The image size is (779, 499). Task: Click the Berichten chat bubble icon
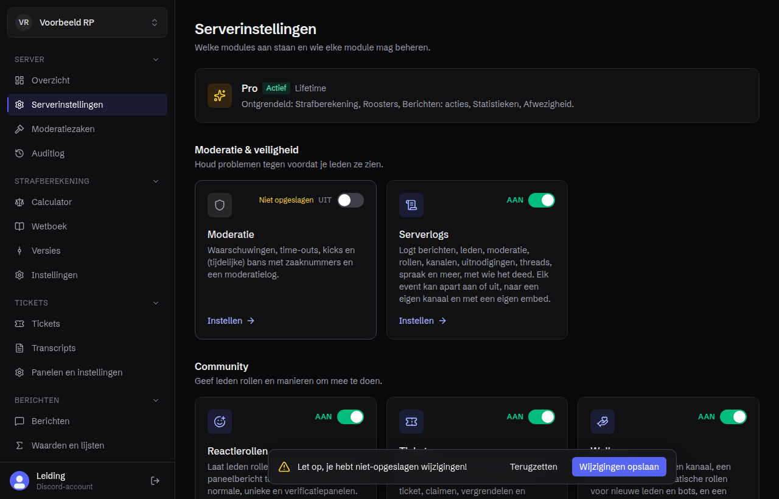point(19,421)
